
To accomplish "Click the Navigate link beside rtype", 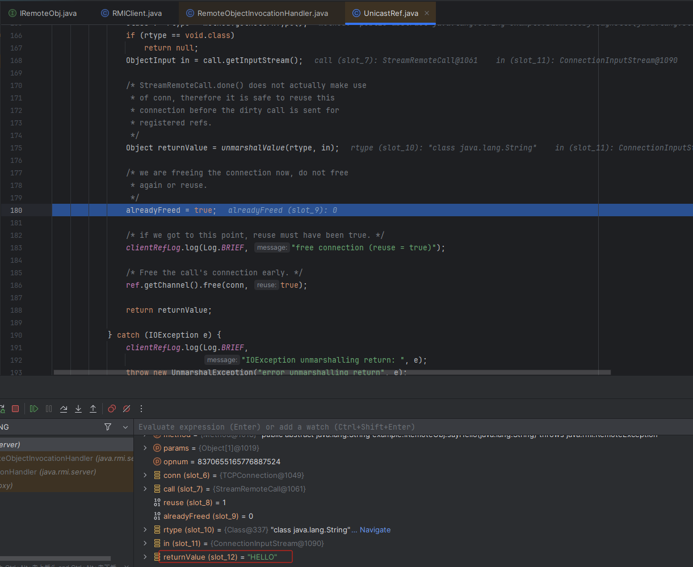I will 375,530.
